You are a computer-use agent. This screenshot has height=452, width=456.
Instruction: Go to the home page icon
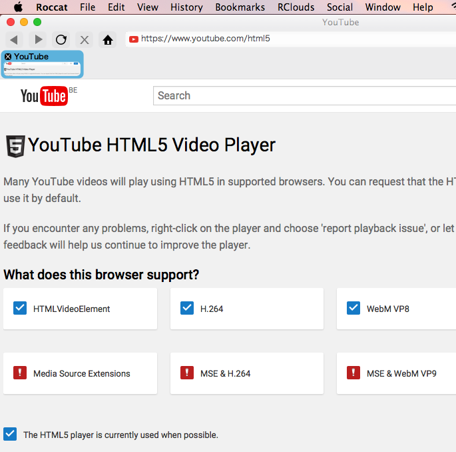[x=108, y=39]
